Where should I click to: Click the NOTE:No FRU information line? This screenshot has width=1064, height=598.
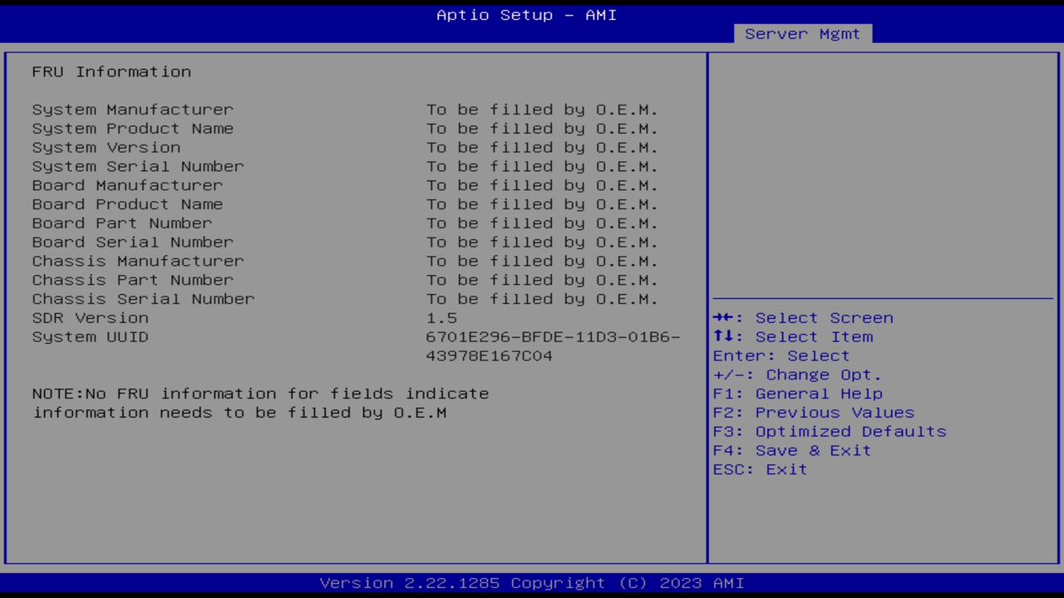261,395
